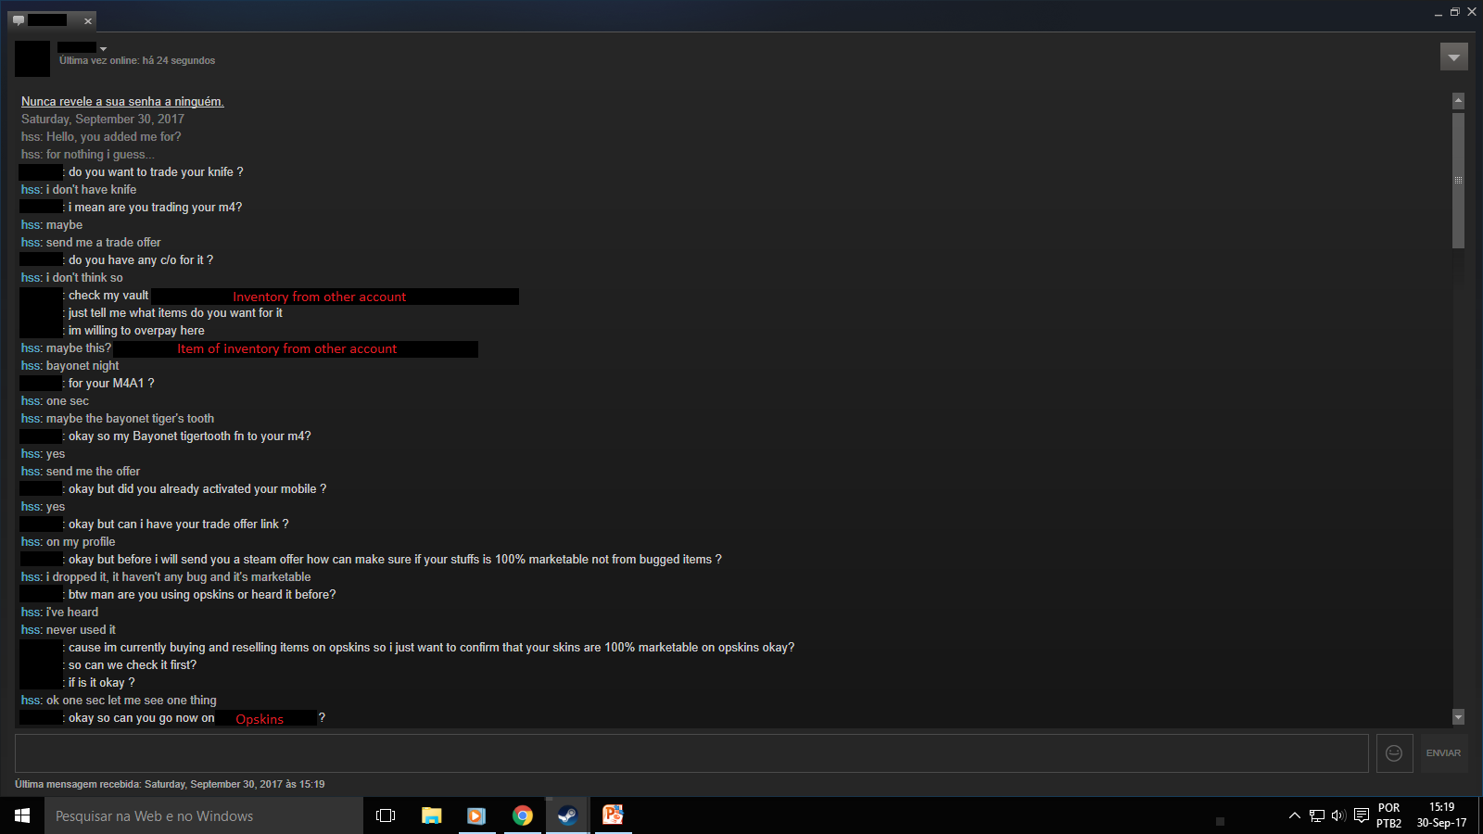Click the Cortana search box 'Pesquisar na Web'
This screenshot has width=1483, height=834.
click(x=204, y=815)
